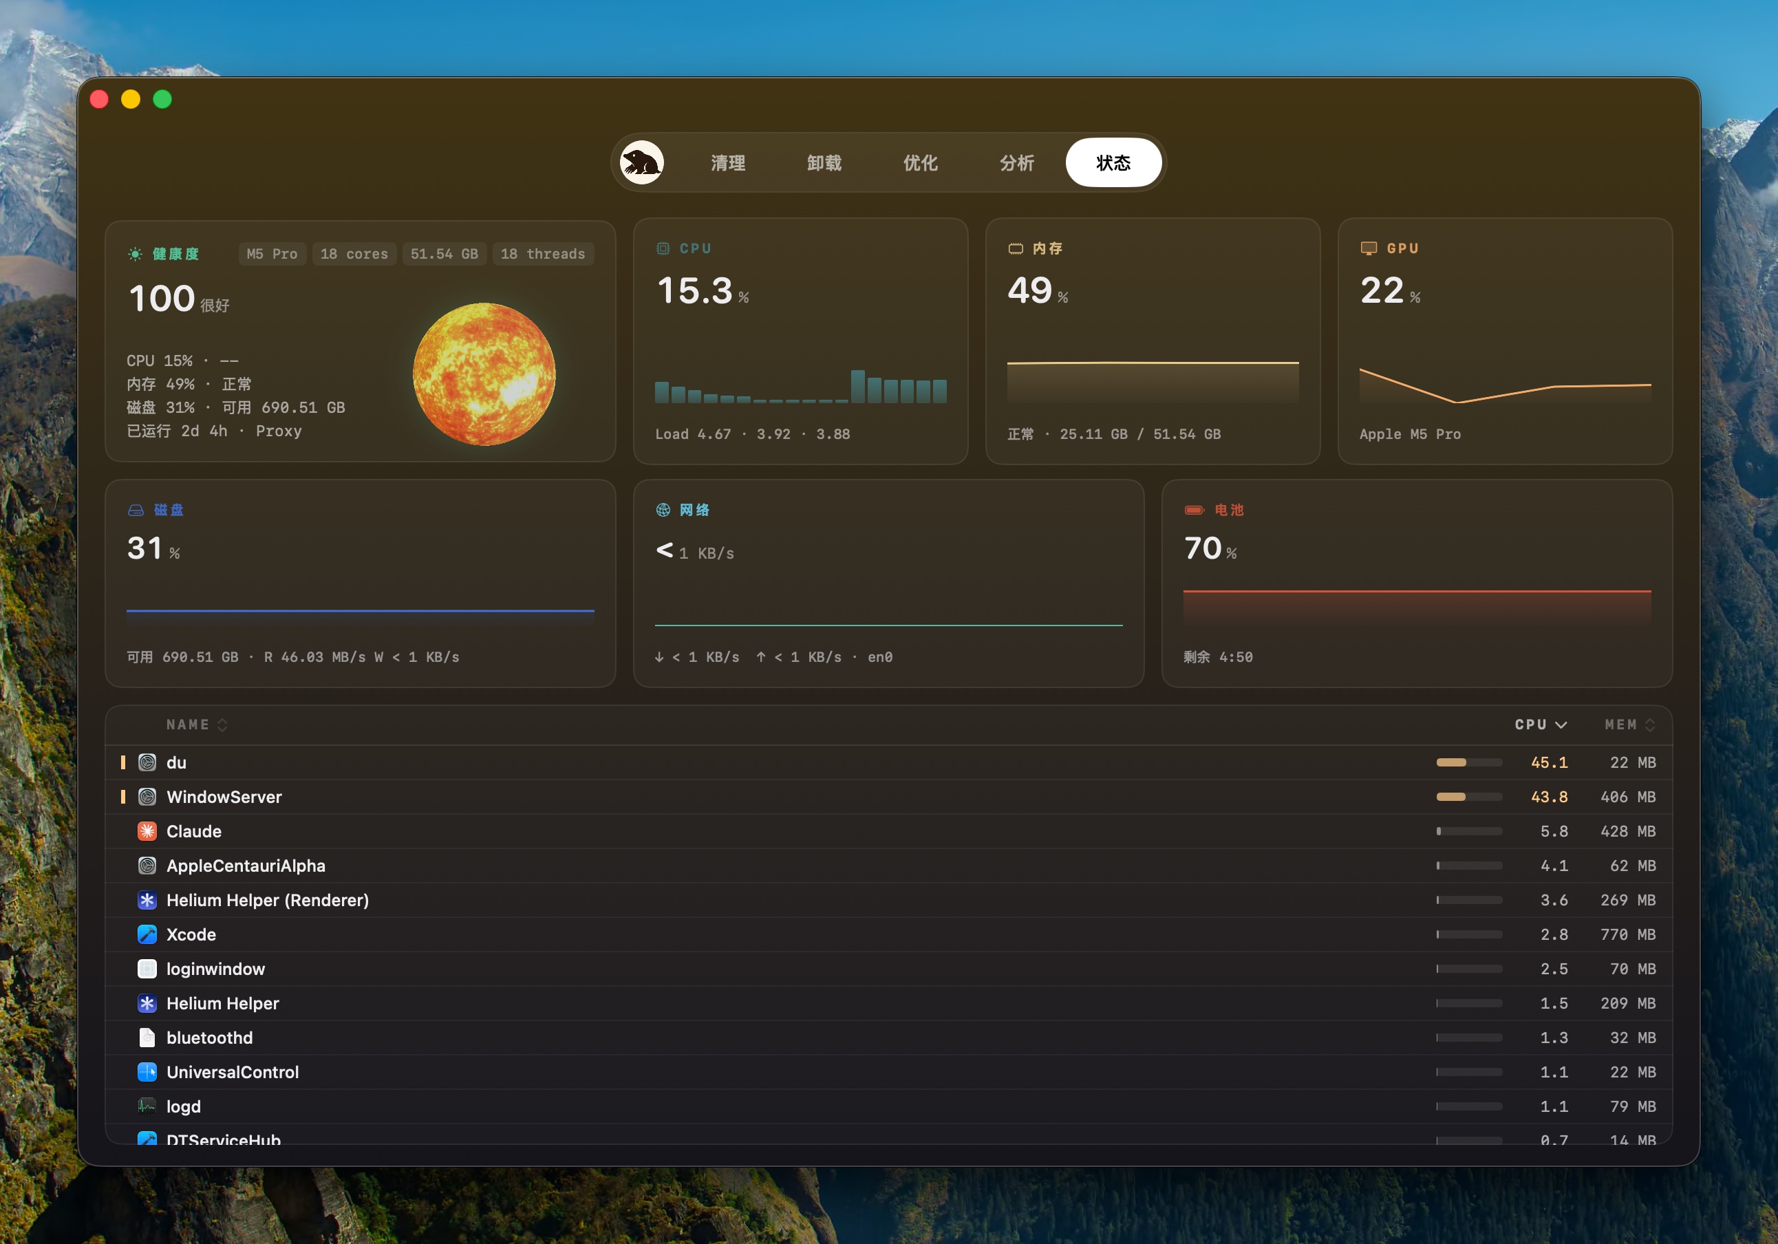The height and width of the screenshot is (1244, 1778).
Task: Click the 51.54 GB memory tag
Action: tap(444, 254)
